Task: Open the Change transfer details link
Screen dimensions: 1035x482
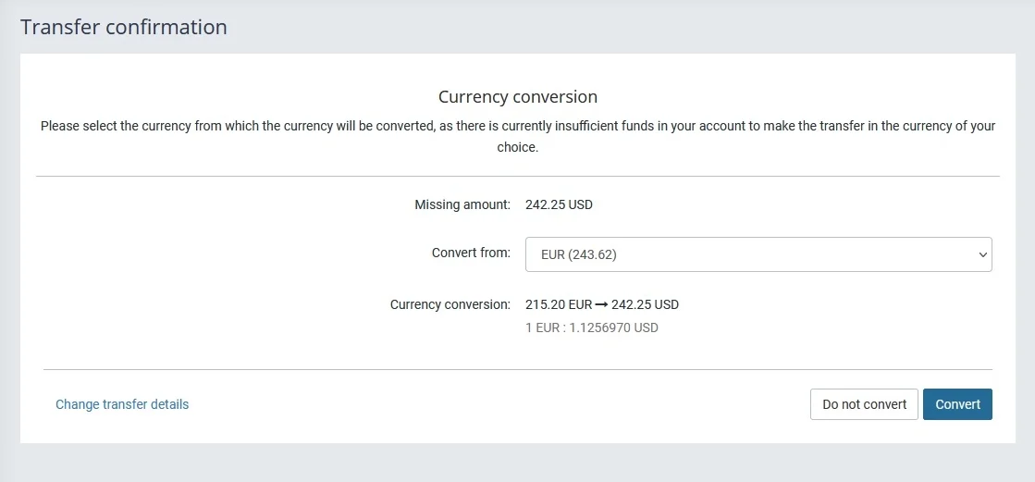Action: (x=122, y=404)
